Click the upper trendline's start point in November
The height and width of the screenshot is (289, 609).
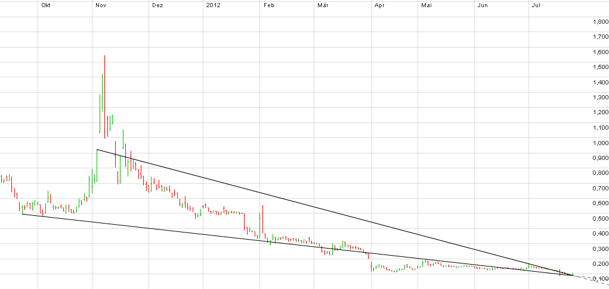coord(97,149)
